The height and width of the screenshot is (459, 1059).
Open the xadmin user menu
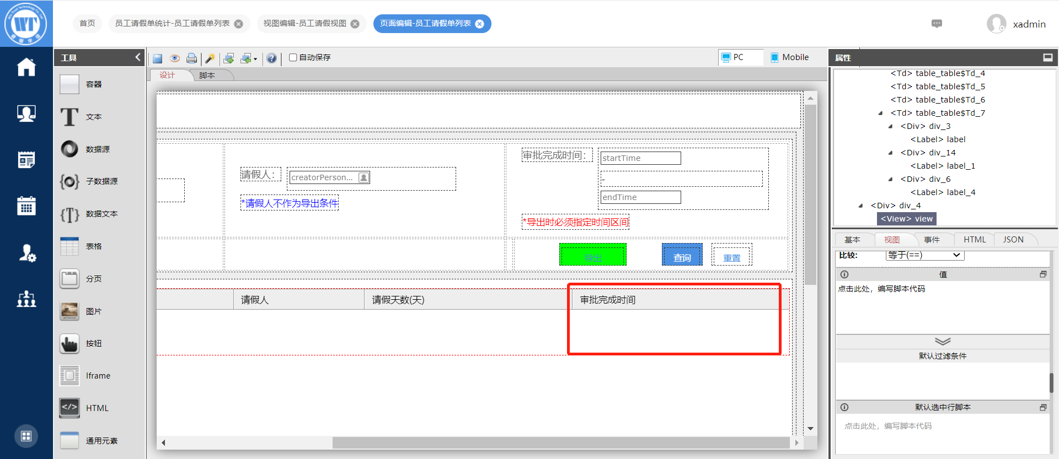(x=1016, y=24)
